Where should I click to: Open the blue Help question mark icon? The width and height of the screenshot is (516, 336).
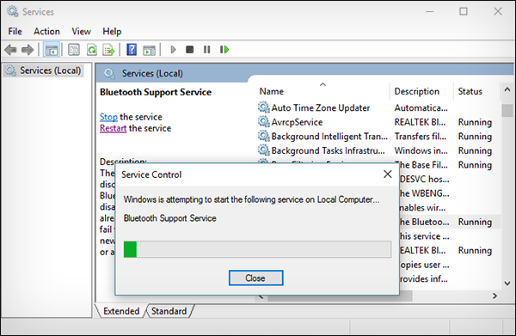132,50
